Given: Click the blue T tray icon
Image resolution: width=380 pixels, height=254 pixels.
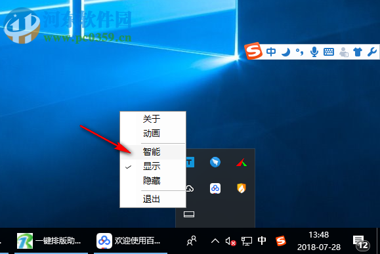Looking at the screenshot, I should (190, 162).
